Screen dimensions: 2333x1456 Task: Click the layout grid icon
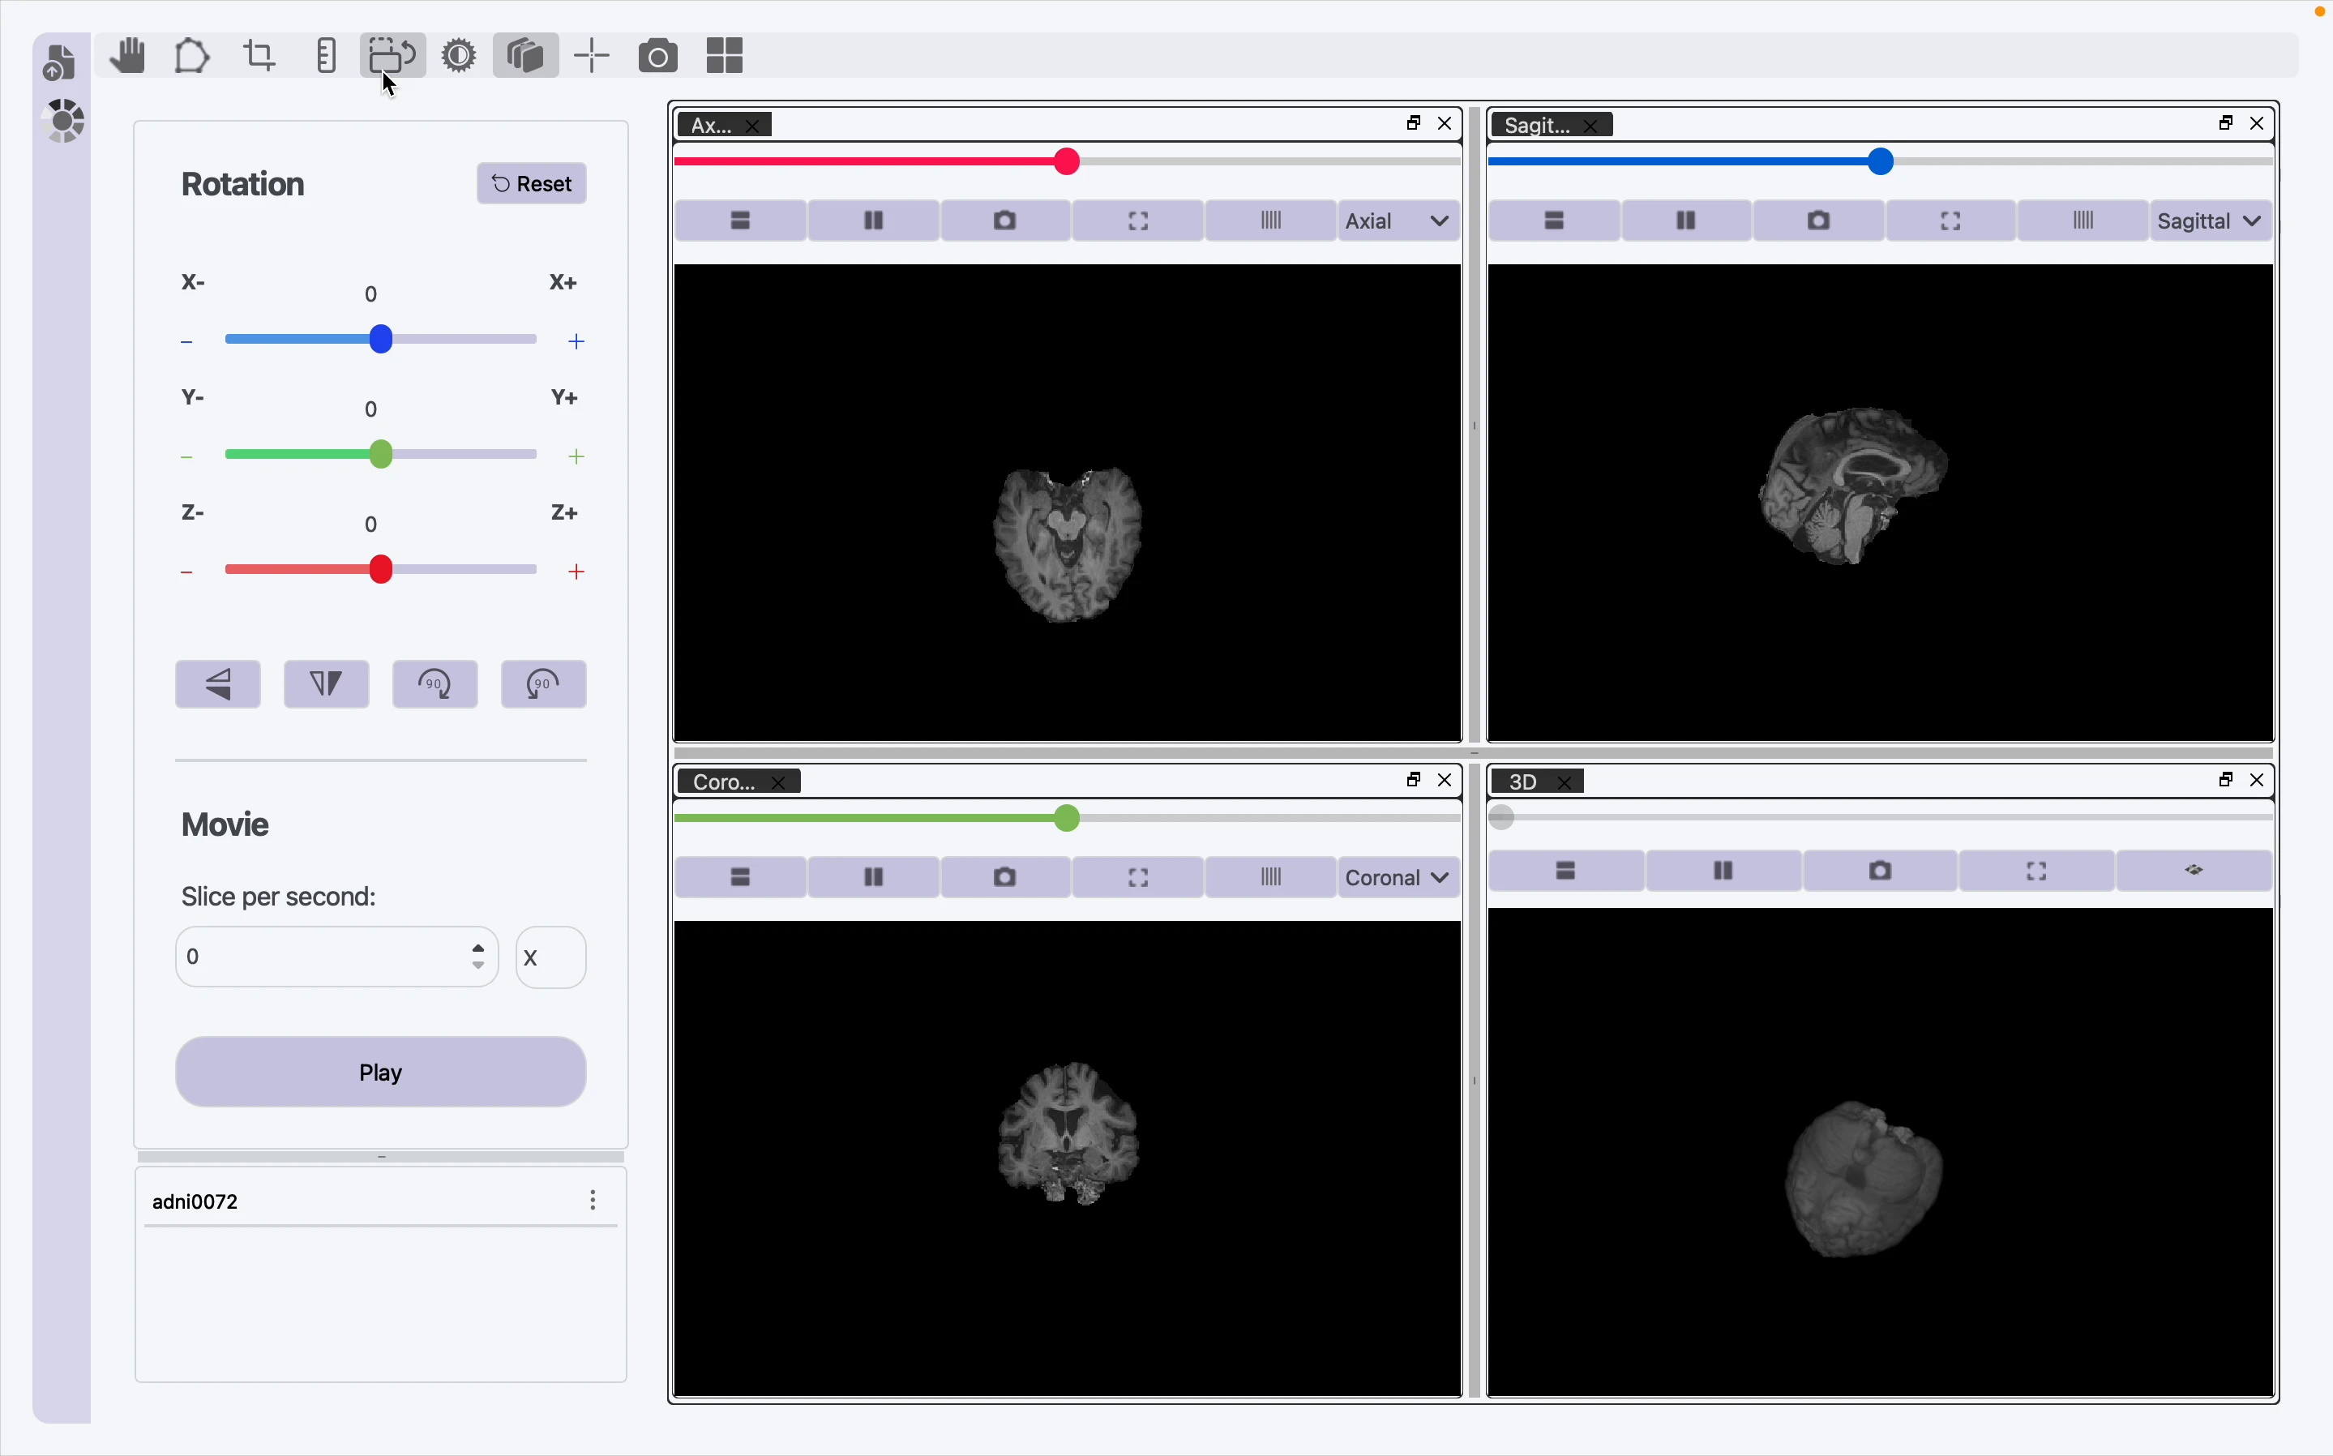pos(724,56)
